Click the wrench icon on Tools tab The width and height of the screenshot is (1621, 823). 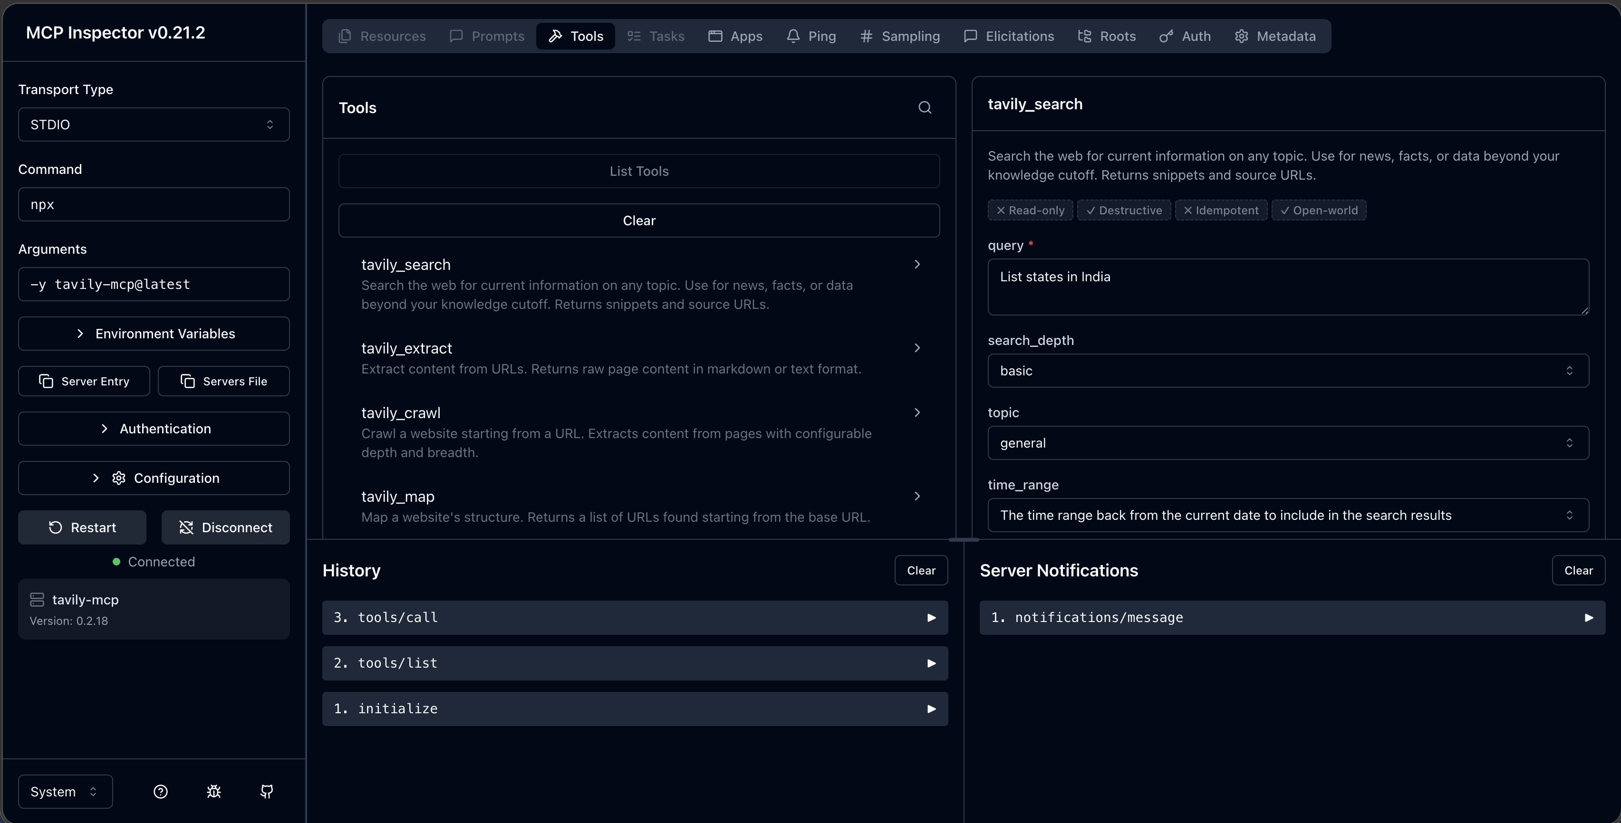[x=555, y=37]
